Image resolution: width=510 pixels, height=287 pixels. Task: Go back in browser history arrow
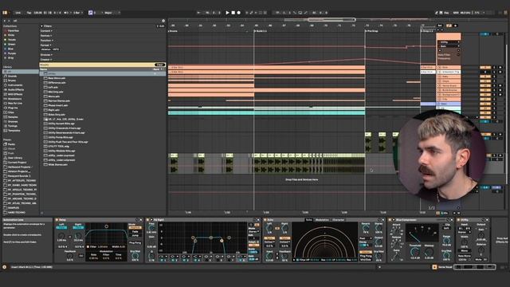coord(5,21)
